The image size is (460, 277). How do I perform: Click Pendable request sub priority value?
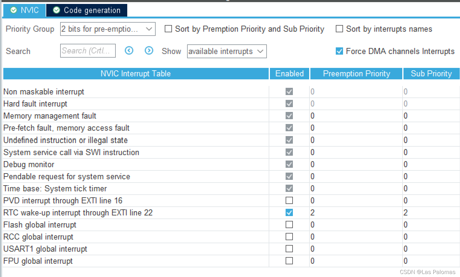406,177
